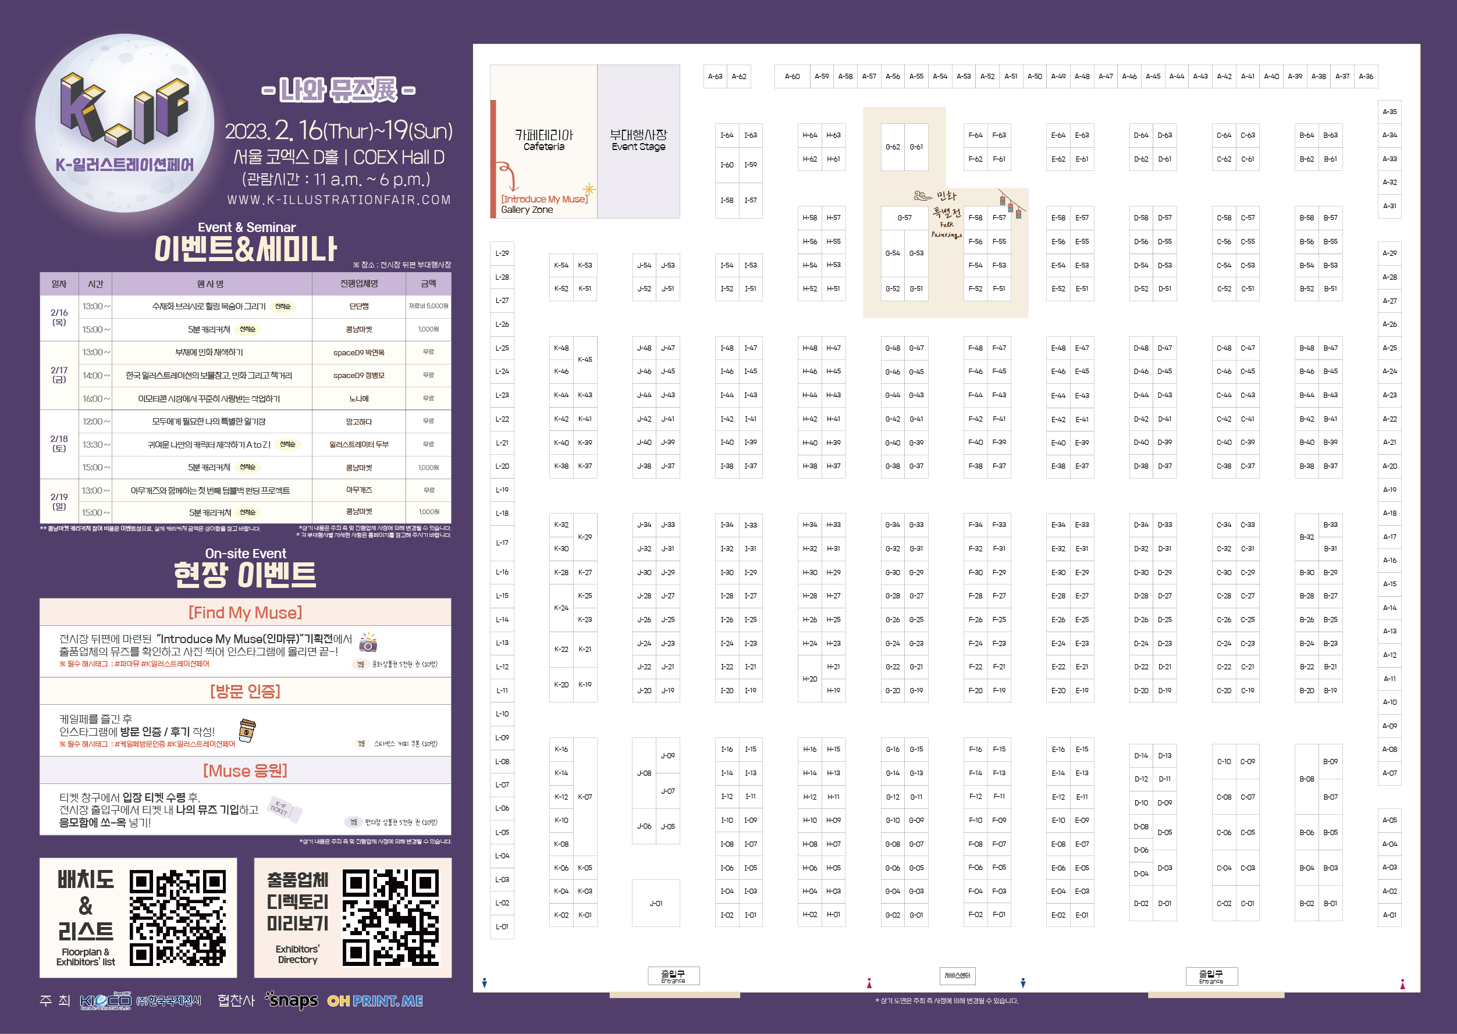Select booth B-08 on the floor plan
The image size is (1457, 1034).
(1307, 779)
